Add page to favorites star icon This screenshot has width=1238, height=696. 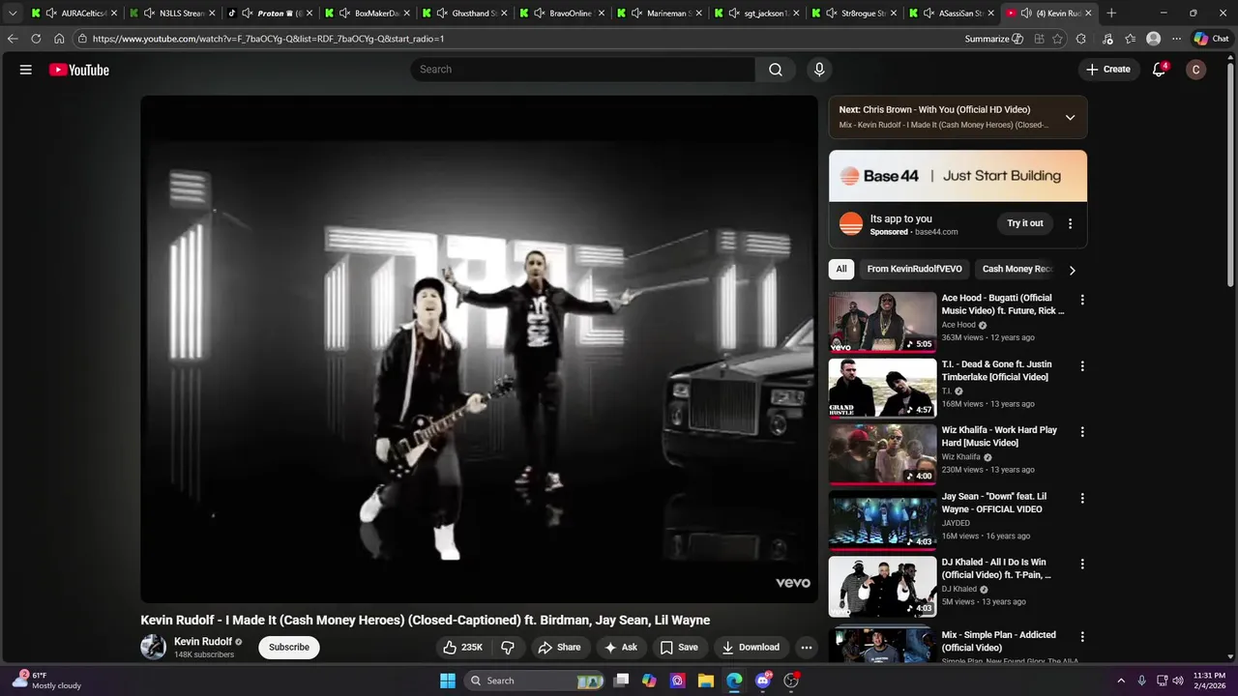1057,39
